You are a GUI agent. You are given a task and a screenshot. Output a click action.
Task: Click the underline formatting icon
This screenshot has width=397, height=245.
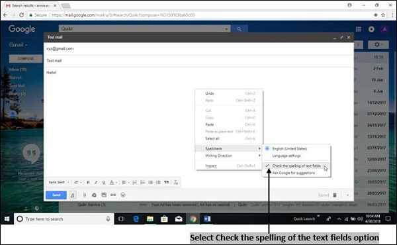click(x=104, y=182)
